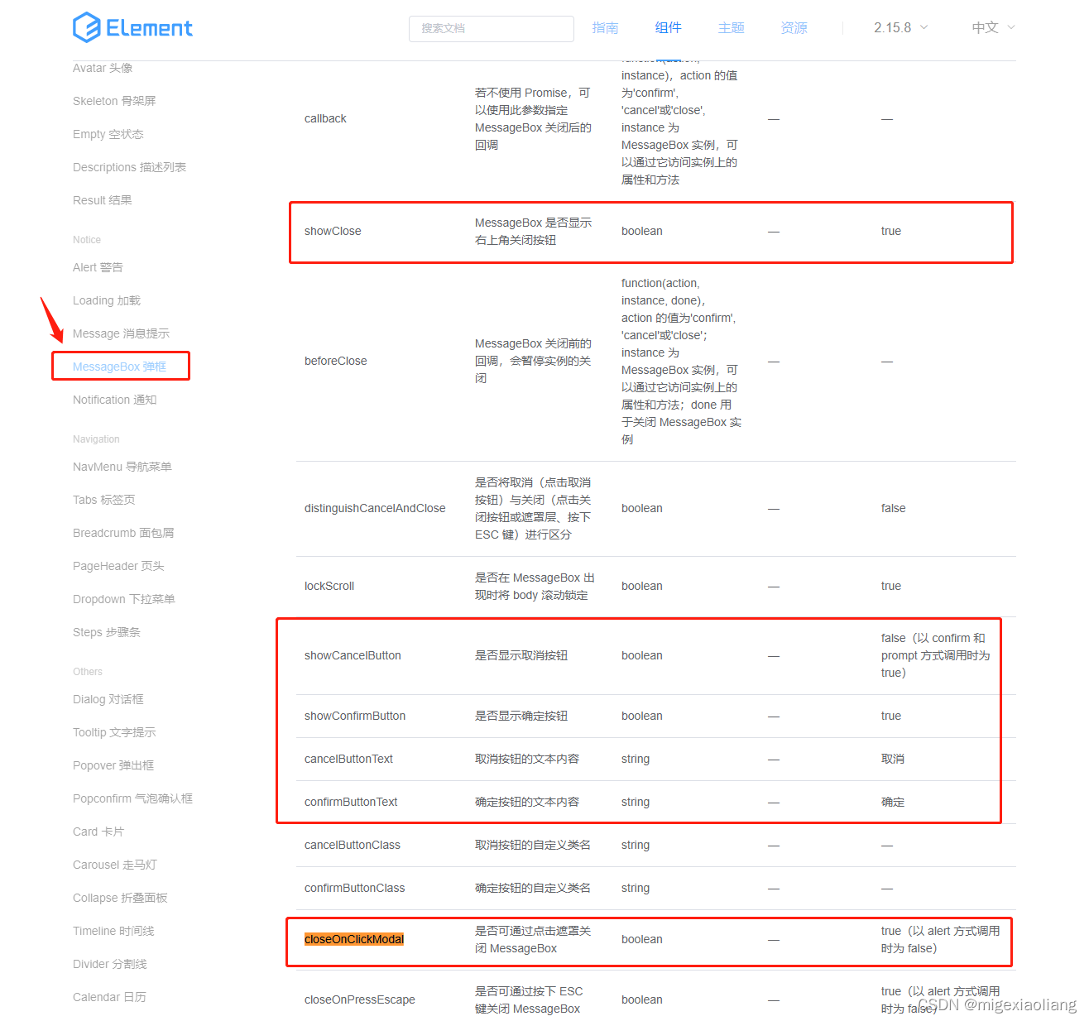This screenshot has width=1089, height=1021.
Task: Click description 是否显示取消按钮
Action: tap(521, 655)
